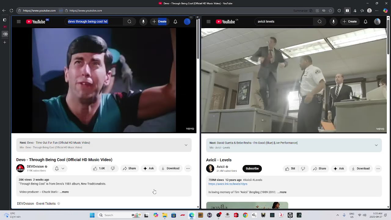Click the Devo search box with highlighted text

(x=94, y=22)
